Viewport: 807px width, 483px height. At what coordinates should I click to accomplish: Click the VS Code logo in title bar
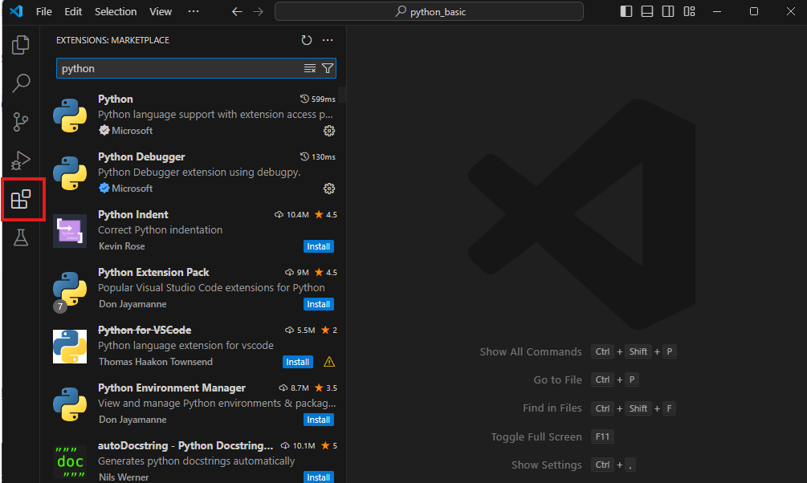point(17,11)
